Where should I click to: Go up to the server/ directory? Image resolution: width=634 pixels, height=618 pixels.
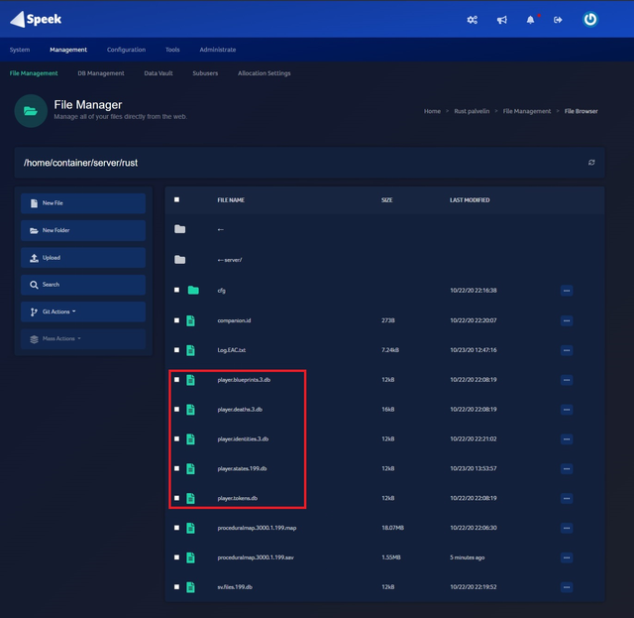click(230, 260)
